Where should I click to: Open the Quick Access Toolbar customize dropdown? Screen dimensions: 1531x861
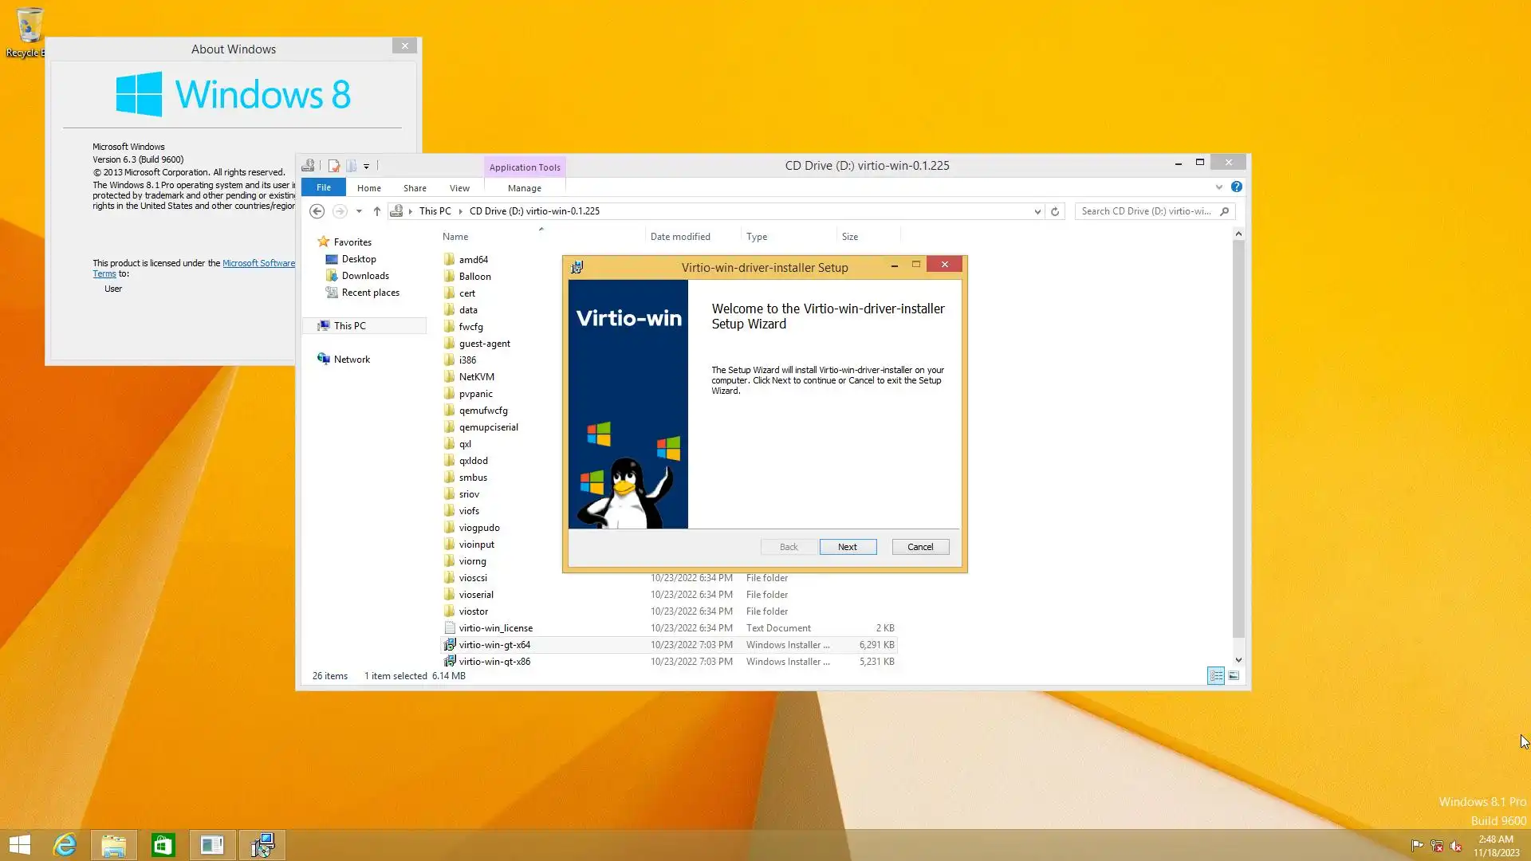click(x=366, y=167)
